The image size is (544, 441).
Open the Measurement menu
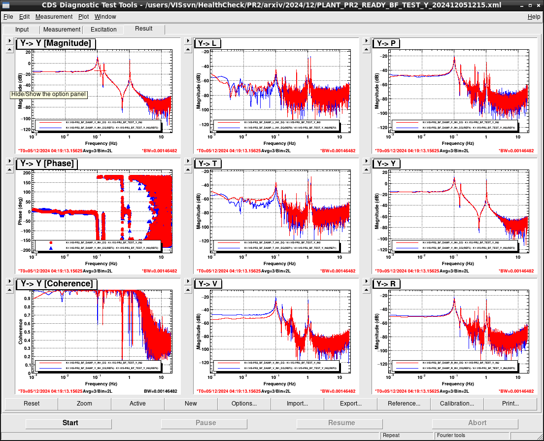click(54, 17)
